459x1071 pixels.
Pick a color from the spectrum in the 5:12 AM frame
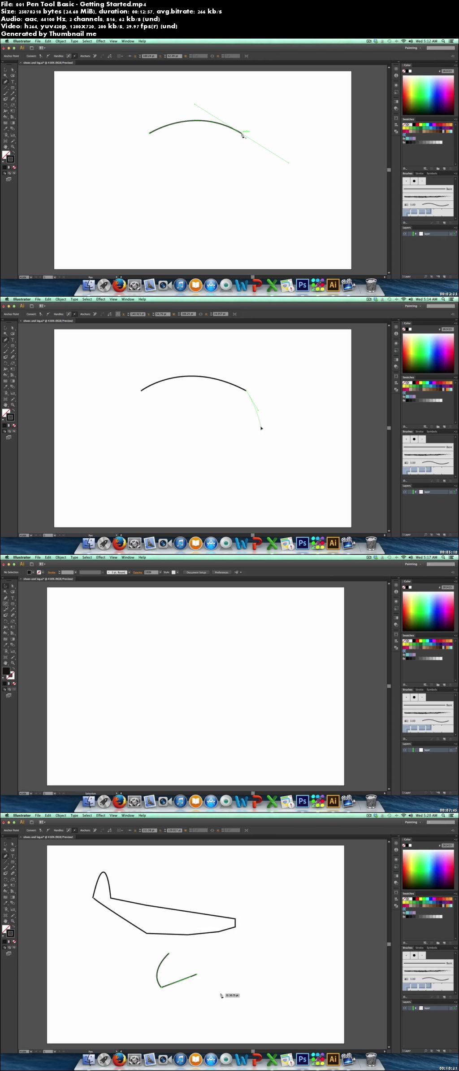428,95
